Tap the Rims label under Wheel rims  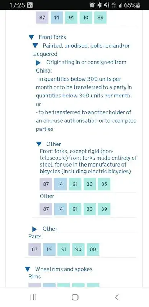coord(34,276)
